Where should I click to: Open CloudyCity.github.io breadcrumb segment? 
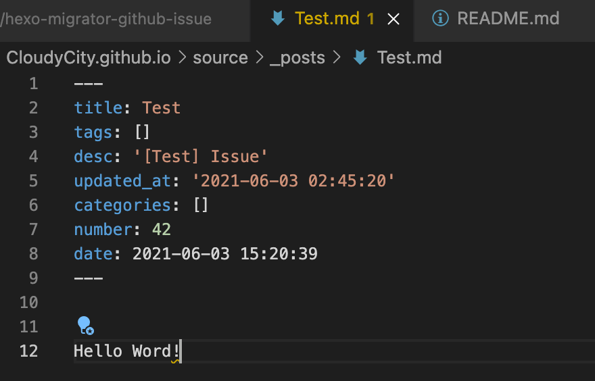pos(89,57)
